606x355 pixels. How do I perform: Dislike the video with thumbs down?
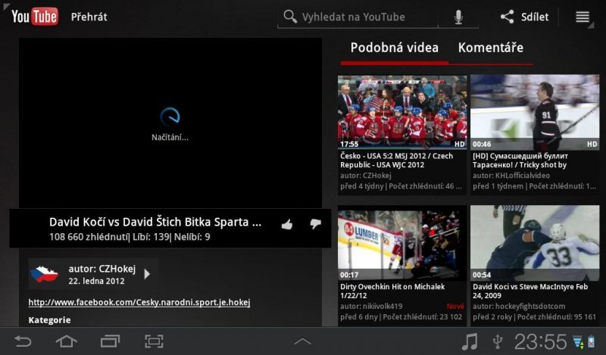315,224
